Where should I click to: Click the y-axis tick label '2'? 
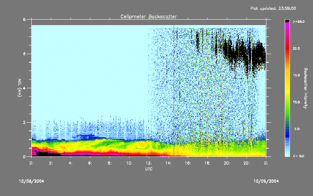(x=24, y=122)
